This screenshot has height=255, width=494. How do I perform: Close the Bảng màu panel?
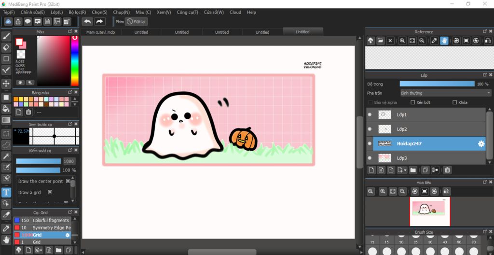point(76,92)
